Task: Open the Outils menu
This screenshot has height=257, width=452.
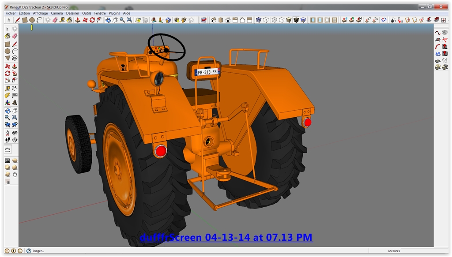Action: tap(87, 13)
